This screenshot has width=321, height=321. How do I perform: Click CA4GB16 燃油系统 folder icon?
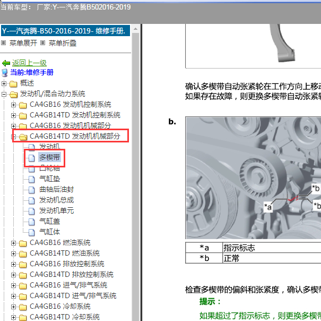23,243
